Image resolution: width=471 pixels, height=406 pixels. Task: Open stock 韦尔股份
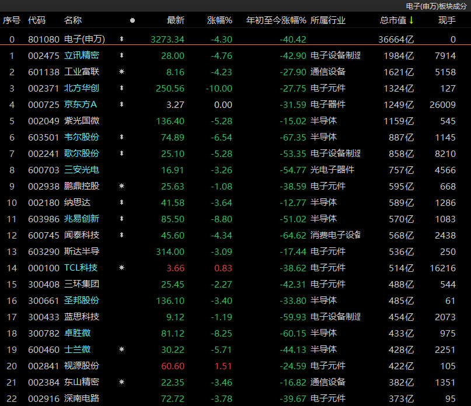pyautogui.click(x=81, y=137)
